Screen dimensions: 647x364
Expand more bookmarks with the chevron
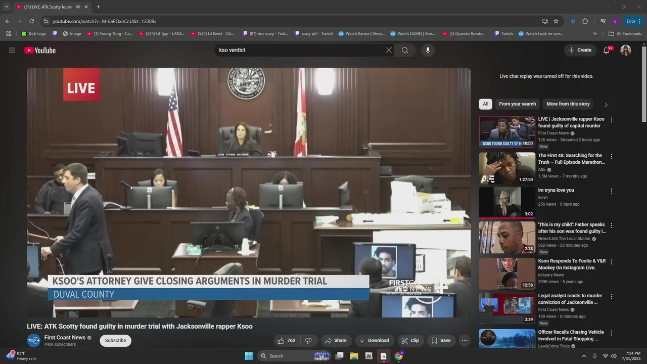pos(595,34)
